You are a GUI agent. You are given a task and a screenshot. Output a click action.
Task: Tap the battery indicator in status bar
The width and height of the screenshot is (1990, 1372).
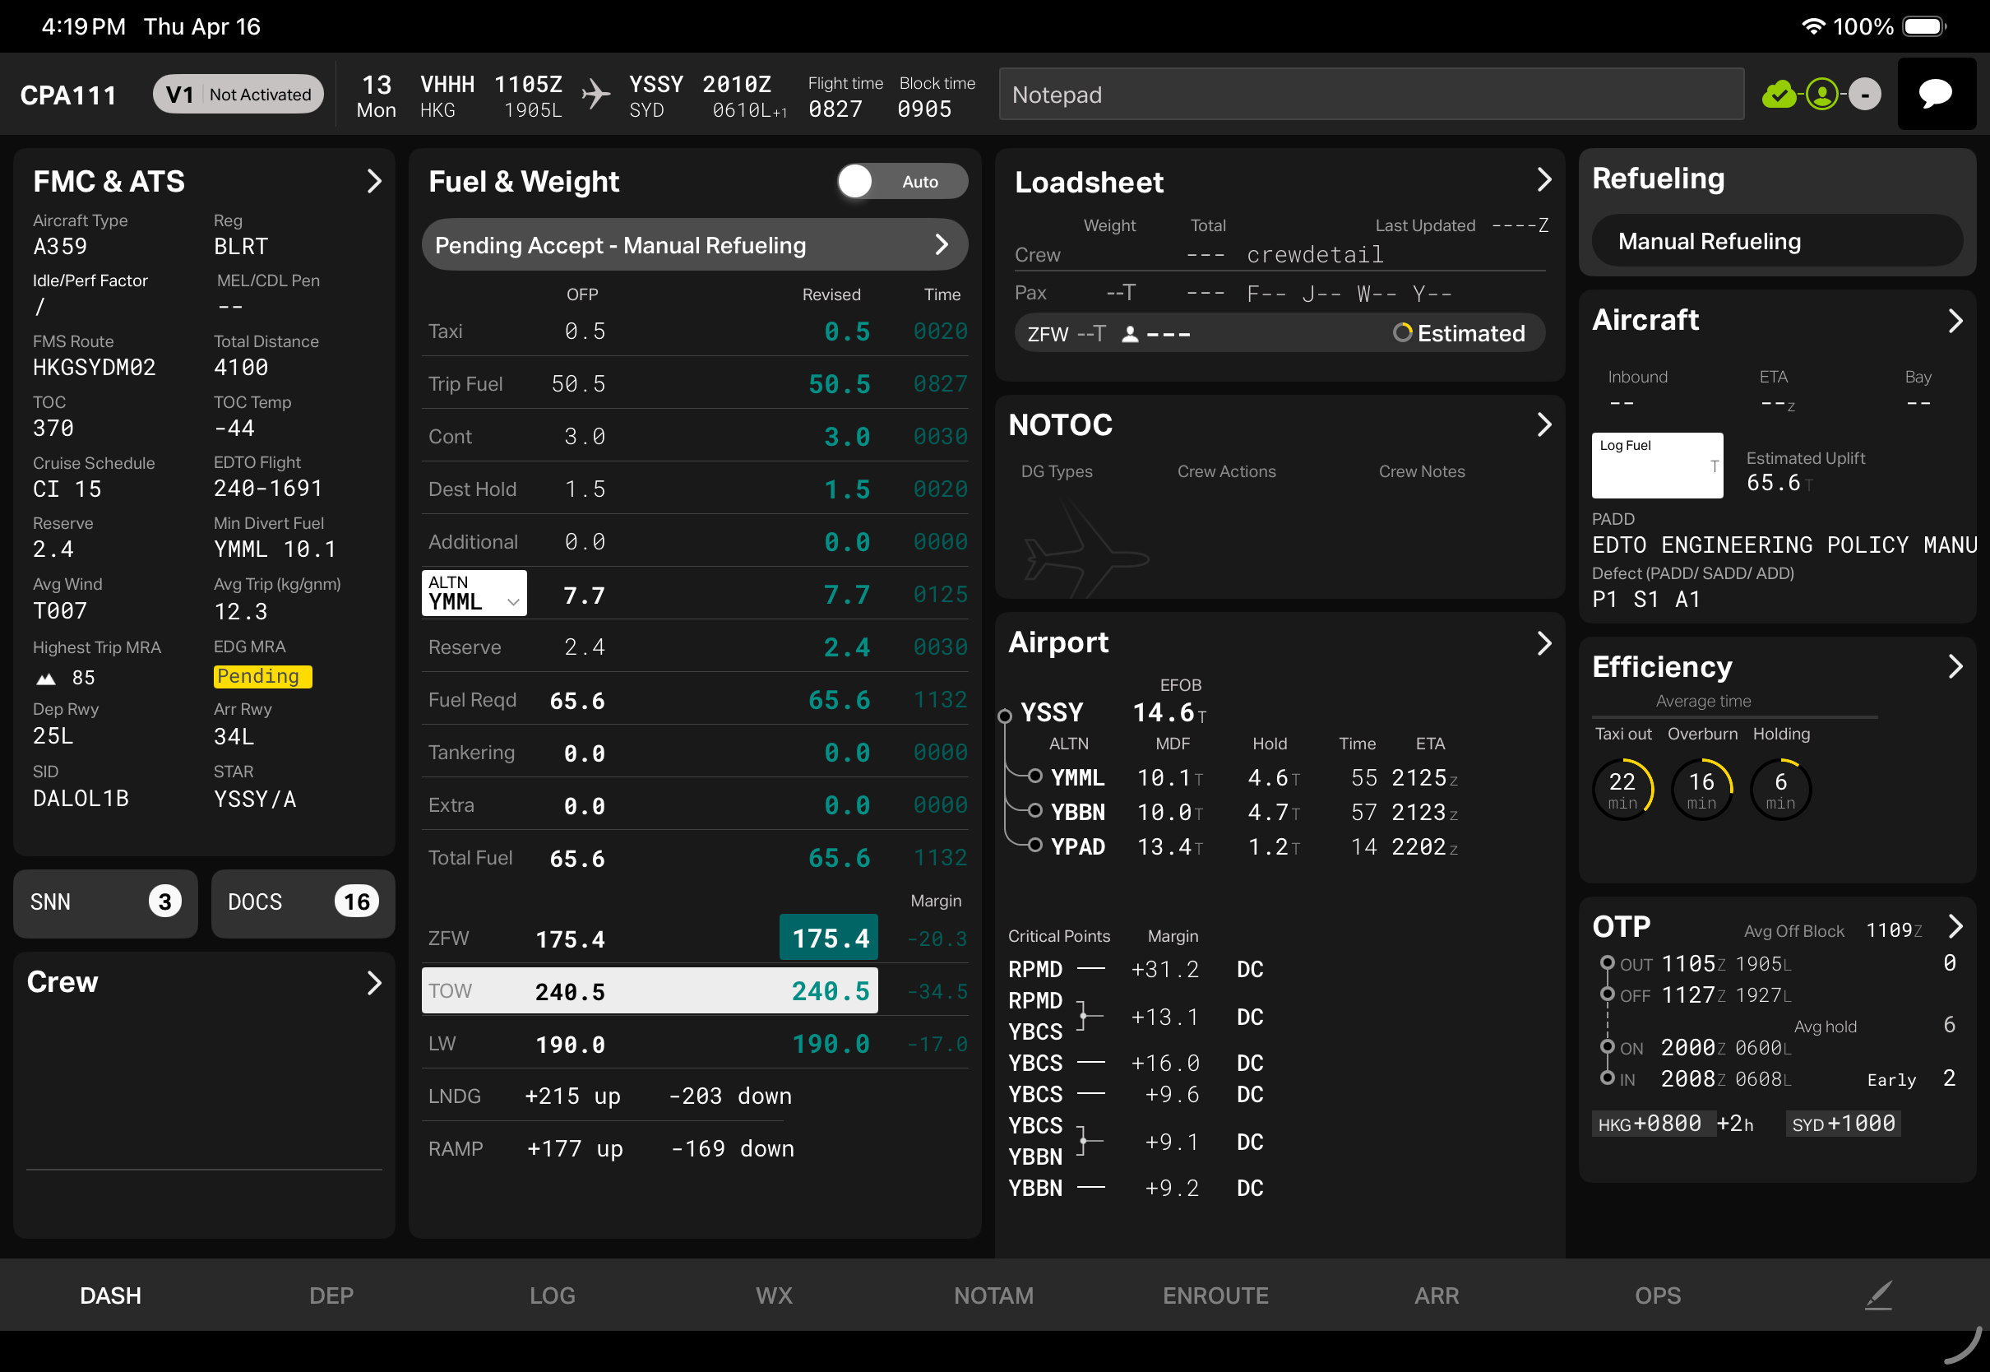1925,26
